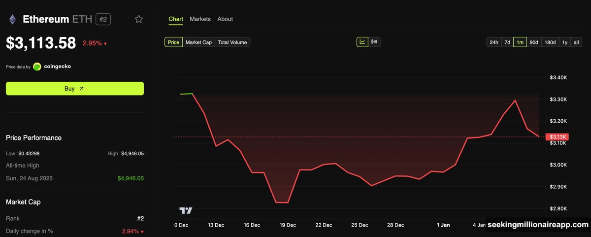Click the 19 Dec axis label
Viewport: 591px width, 237px height.
(x=288, y=225)
